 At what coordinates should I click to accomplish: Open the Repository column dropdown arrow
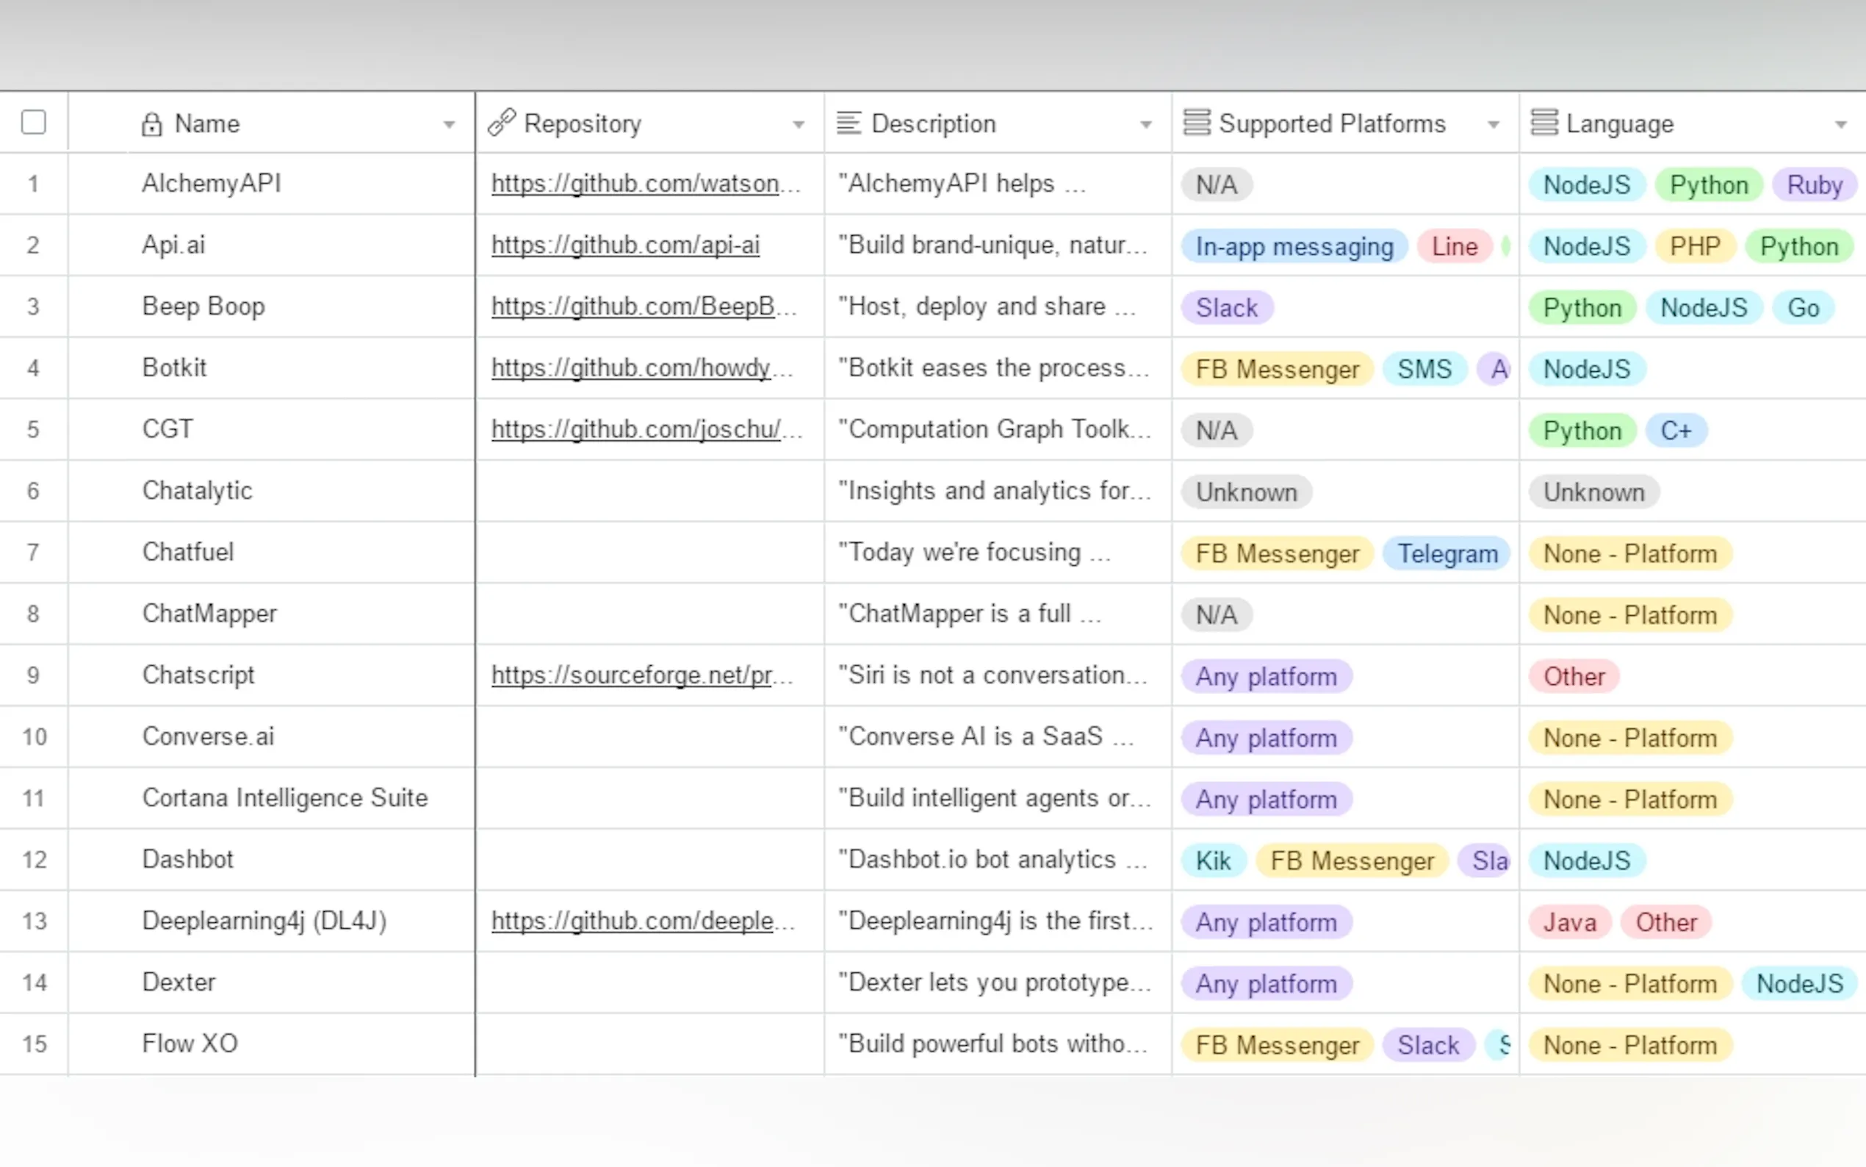tap(799, 124)
